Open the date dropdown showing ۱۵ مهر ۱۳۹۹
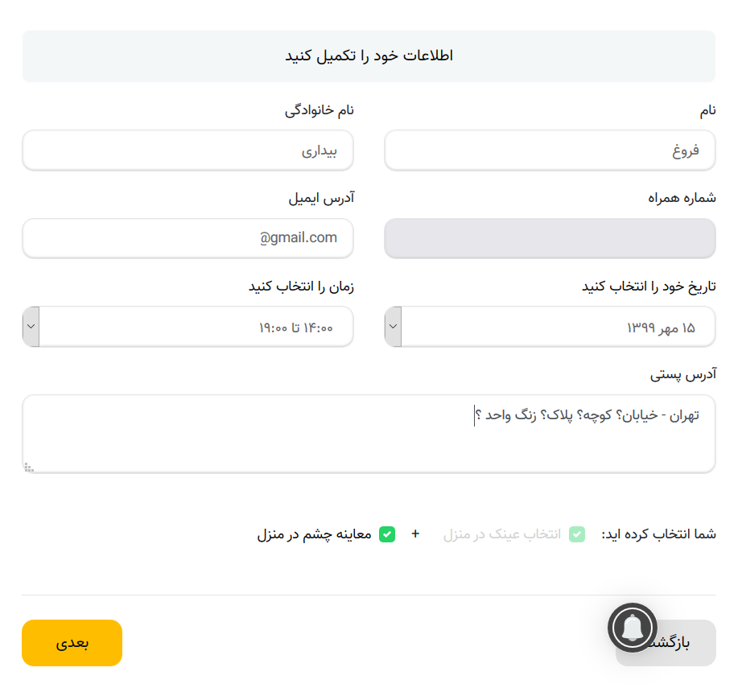 coord(550,327)
